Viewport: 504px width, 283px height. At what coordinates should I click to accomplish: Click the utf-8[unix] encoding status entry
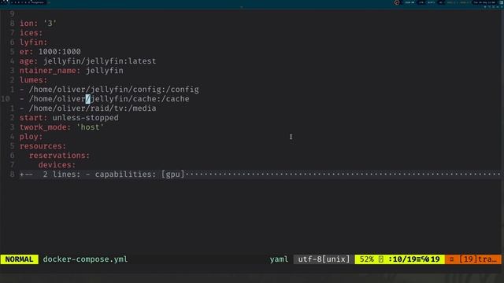pyautogui.click(x=324, y=259)
